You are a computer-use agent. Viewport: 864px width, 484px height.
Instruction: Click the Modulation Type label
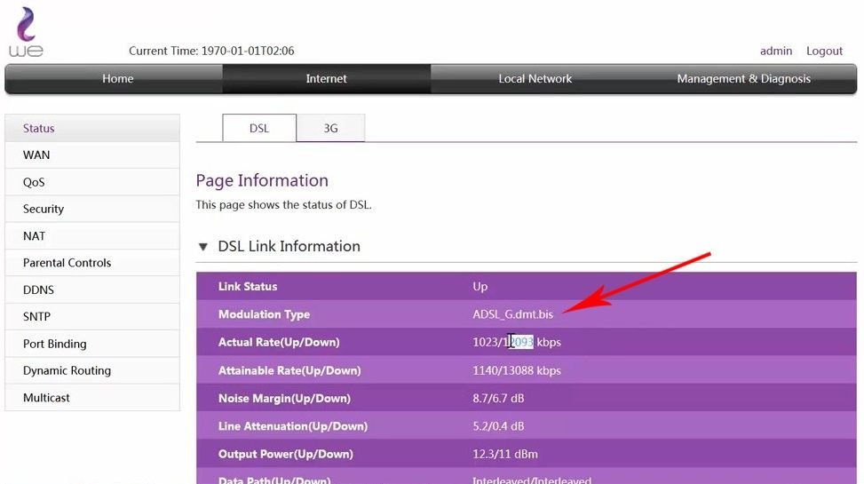coord(264,314)
